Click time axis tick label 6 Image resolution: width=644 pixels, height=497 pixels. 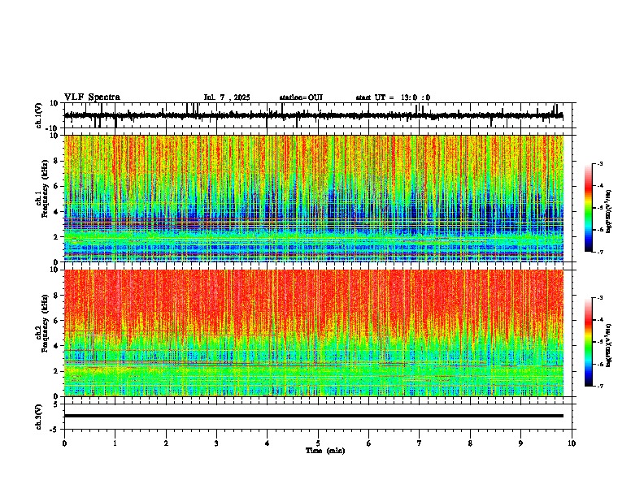[x=369, y=443]
